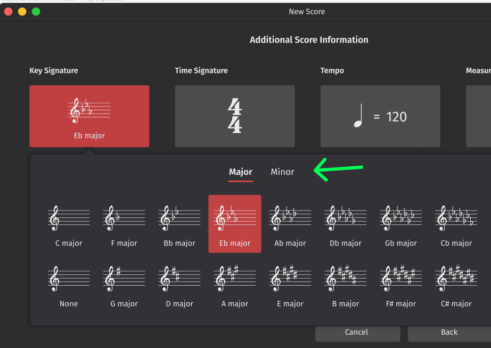The image size is (491, 348).
Task: Open the Time Signature picker
Action: [x=234, y=116]
